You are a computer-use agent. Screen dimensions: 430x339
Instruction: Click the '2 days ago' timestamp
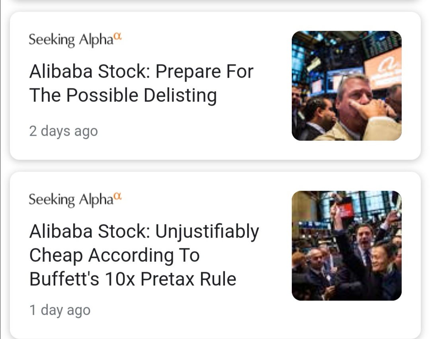63,131
